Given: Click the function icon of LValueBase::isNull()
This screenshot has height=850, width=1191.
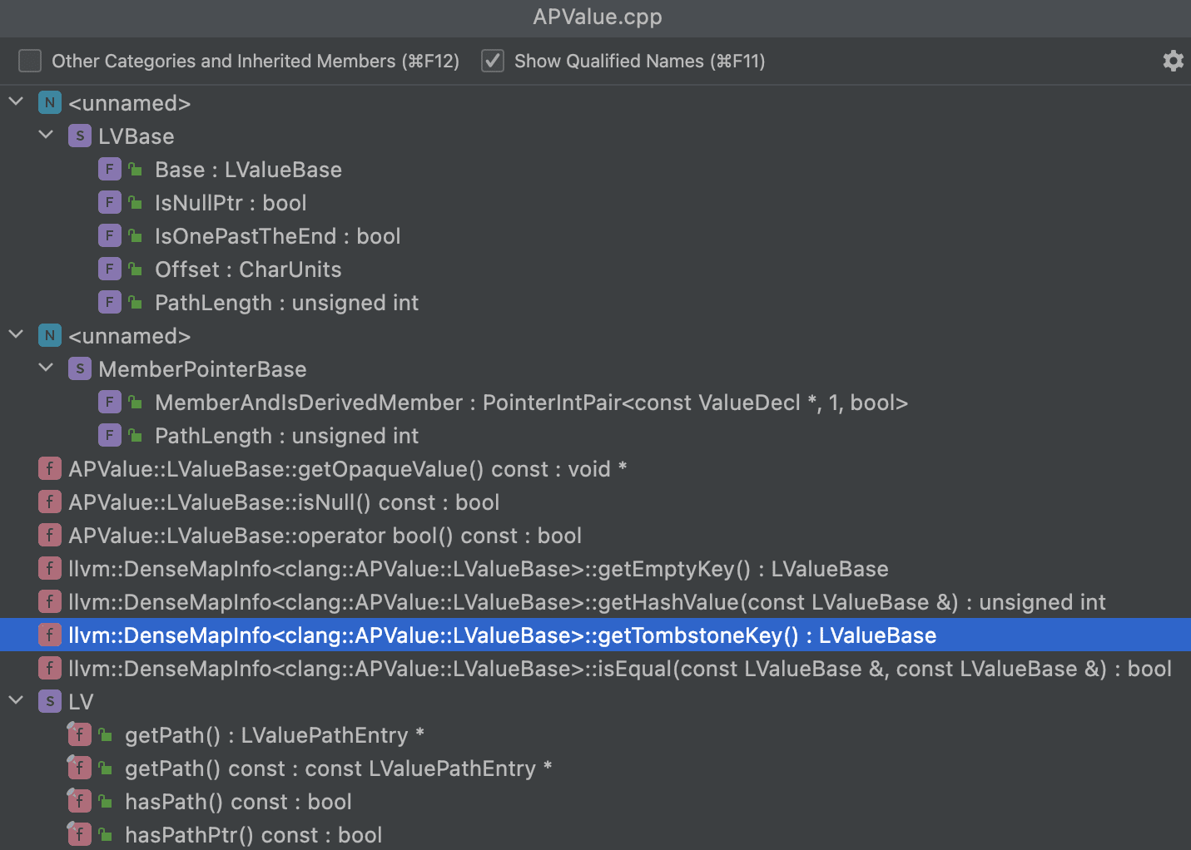Looking at the screenshot, I should (x=50, y=502).
